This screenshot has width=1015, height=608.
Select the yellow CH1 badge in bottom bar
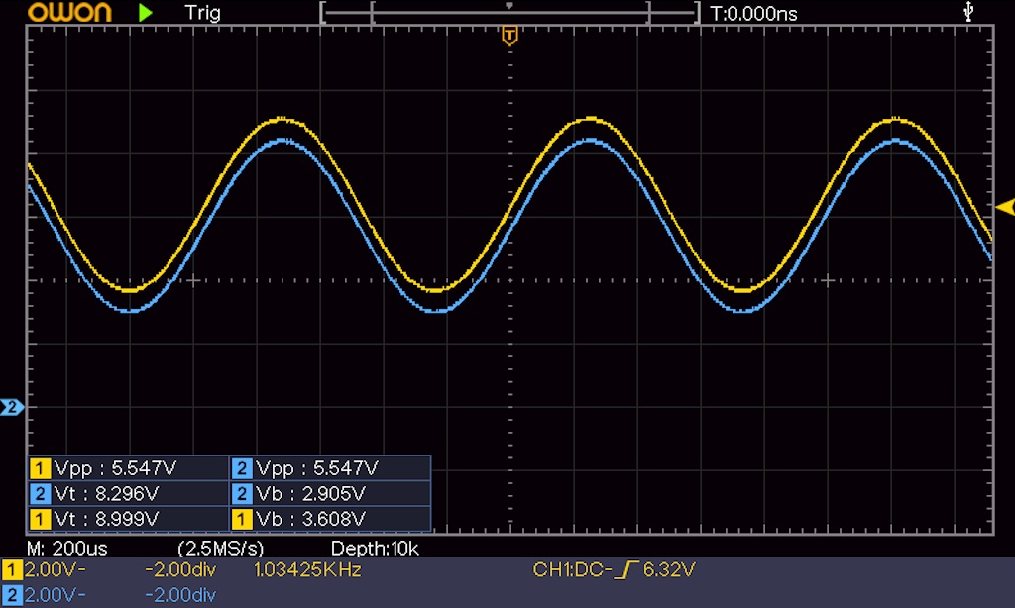12,570
